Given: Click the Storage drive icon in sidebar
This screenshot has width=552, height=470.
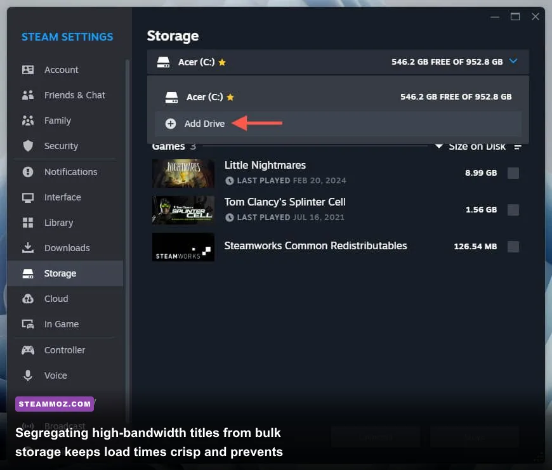Looking at the screenshot, I should click(28, 273).
